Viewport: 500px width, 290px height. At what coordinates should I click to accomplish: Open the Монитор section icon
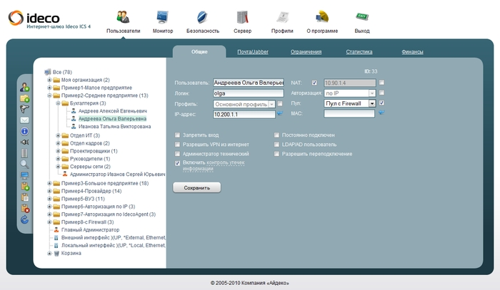point(162,16)
